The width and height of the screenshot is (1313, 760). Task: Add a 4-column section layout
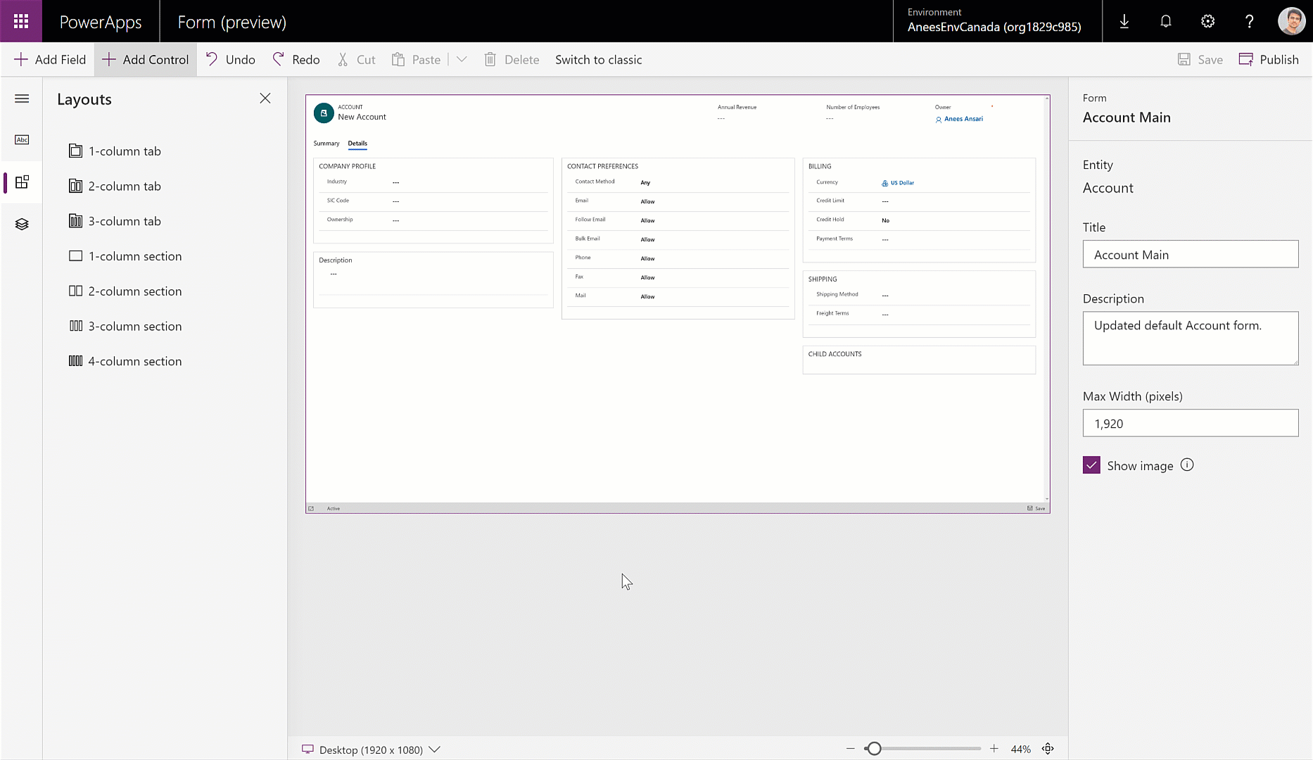[x=125, y=361]
